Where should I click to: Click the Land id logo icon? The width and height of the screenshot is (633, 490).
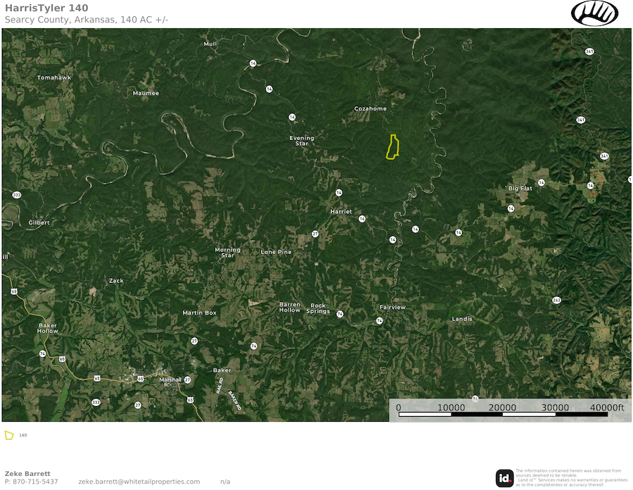(x=504, y=477)
